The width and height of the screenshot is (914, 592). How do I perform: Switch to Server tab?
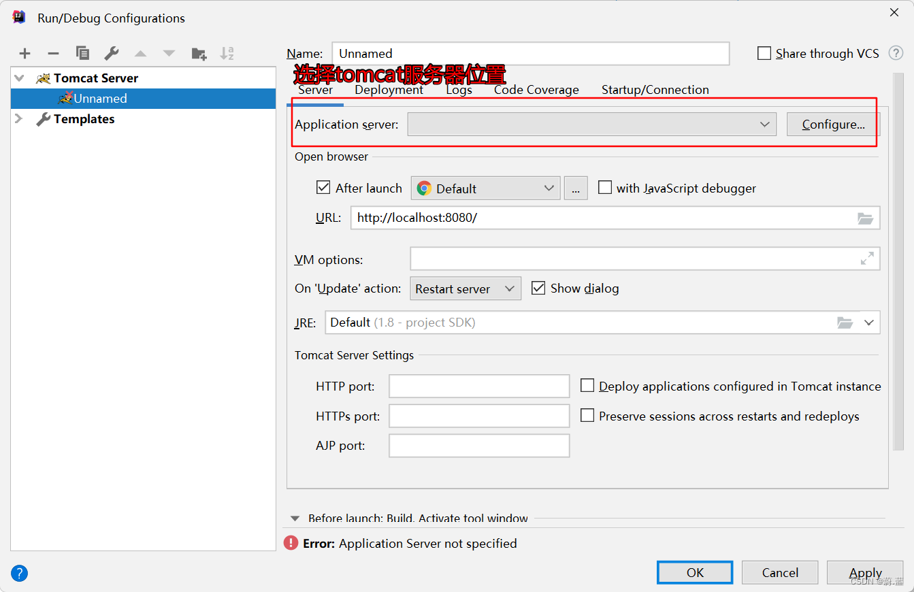point(316,90)
